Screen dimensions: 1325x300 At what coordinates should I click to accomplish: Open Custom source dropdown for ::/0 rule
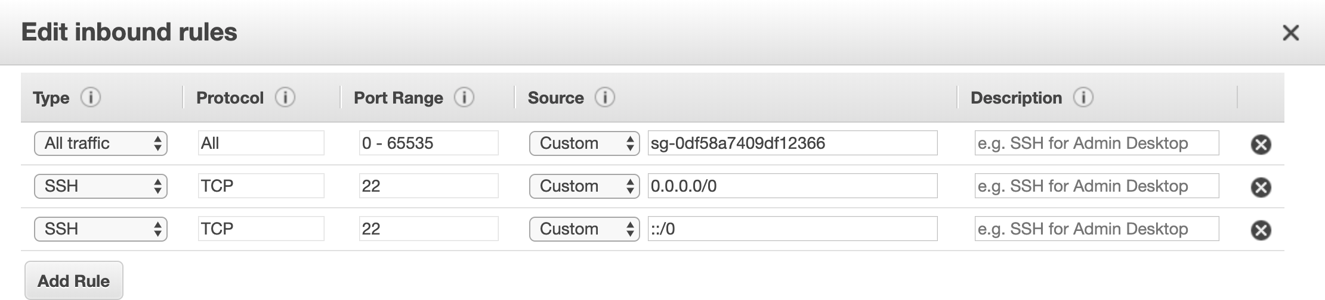pos(584,229)
